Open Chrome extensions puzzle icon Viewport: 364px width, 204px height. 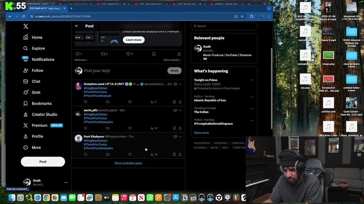pyautogui.click(x=252, y=16)
